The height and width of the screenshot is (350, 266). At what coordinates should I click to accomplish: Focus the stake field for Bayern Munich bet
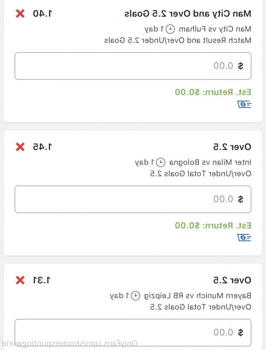coord(133,332)
